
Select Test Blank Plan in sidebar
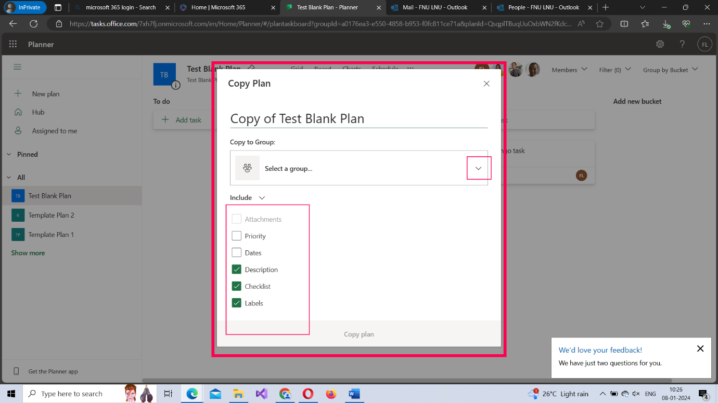point(71,196)
